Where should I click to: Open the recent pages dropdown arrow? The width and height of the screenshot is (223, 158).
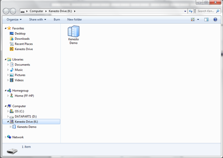click(x=18, y=11)
